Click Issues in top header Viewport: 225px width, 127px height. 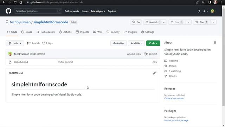click(85, 11)
